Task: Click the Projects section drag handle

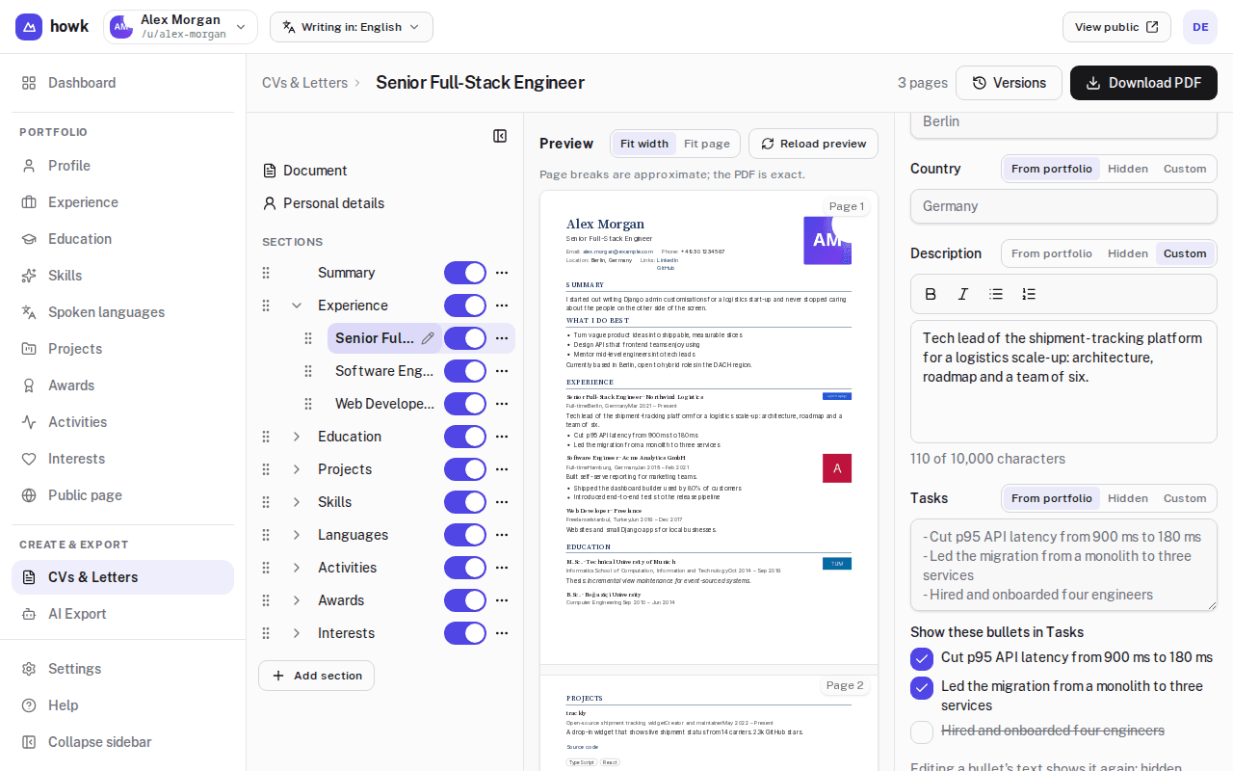Action: [x=267, y=469]
